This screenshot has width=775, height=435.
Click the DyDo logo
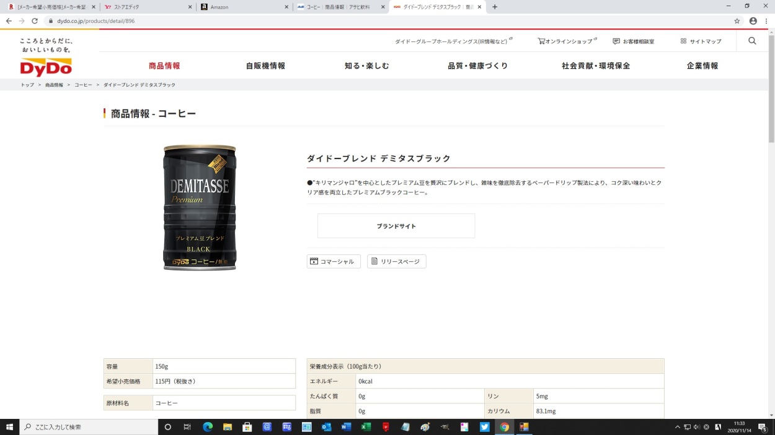pos(46,67)
